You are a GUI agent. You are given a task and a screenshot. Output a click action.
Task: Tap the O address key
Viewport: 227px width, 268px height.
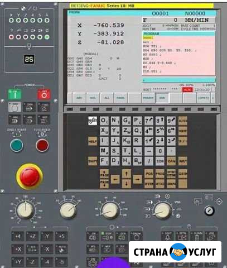coord(104,121)
